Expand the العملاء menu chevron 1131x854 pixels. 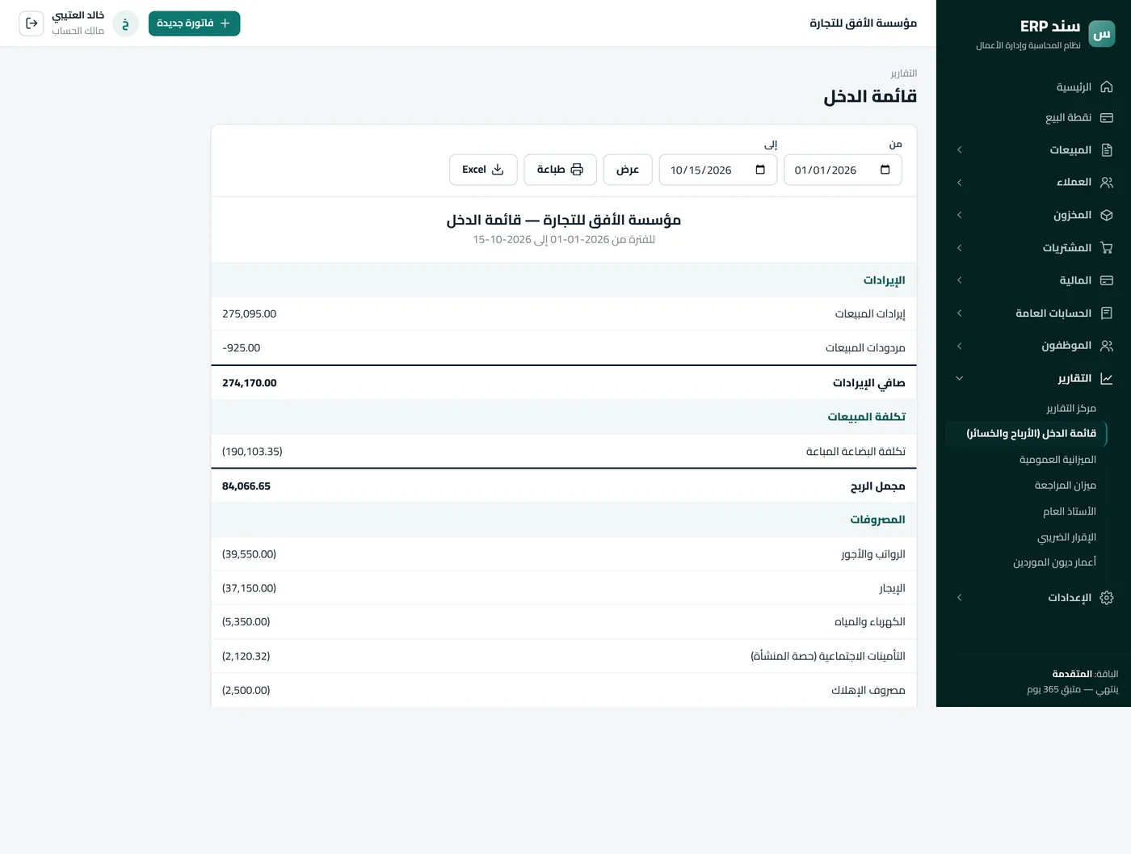coord(959,183)
